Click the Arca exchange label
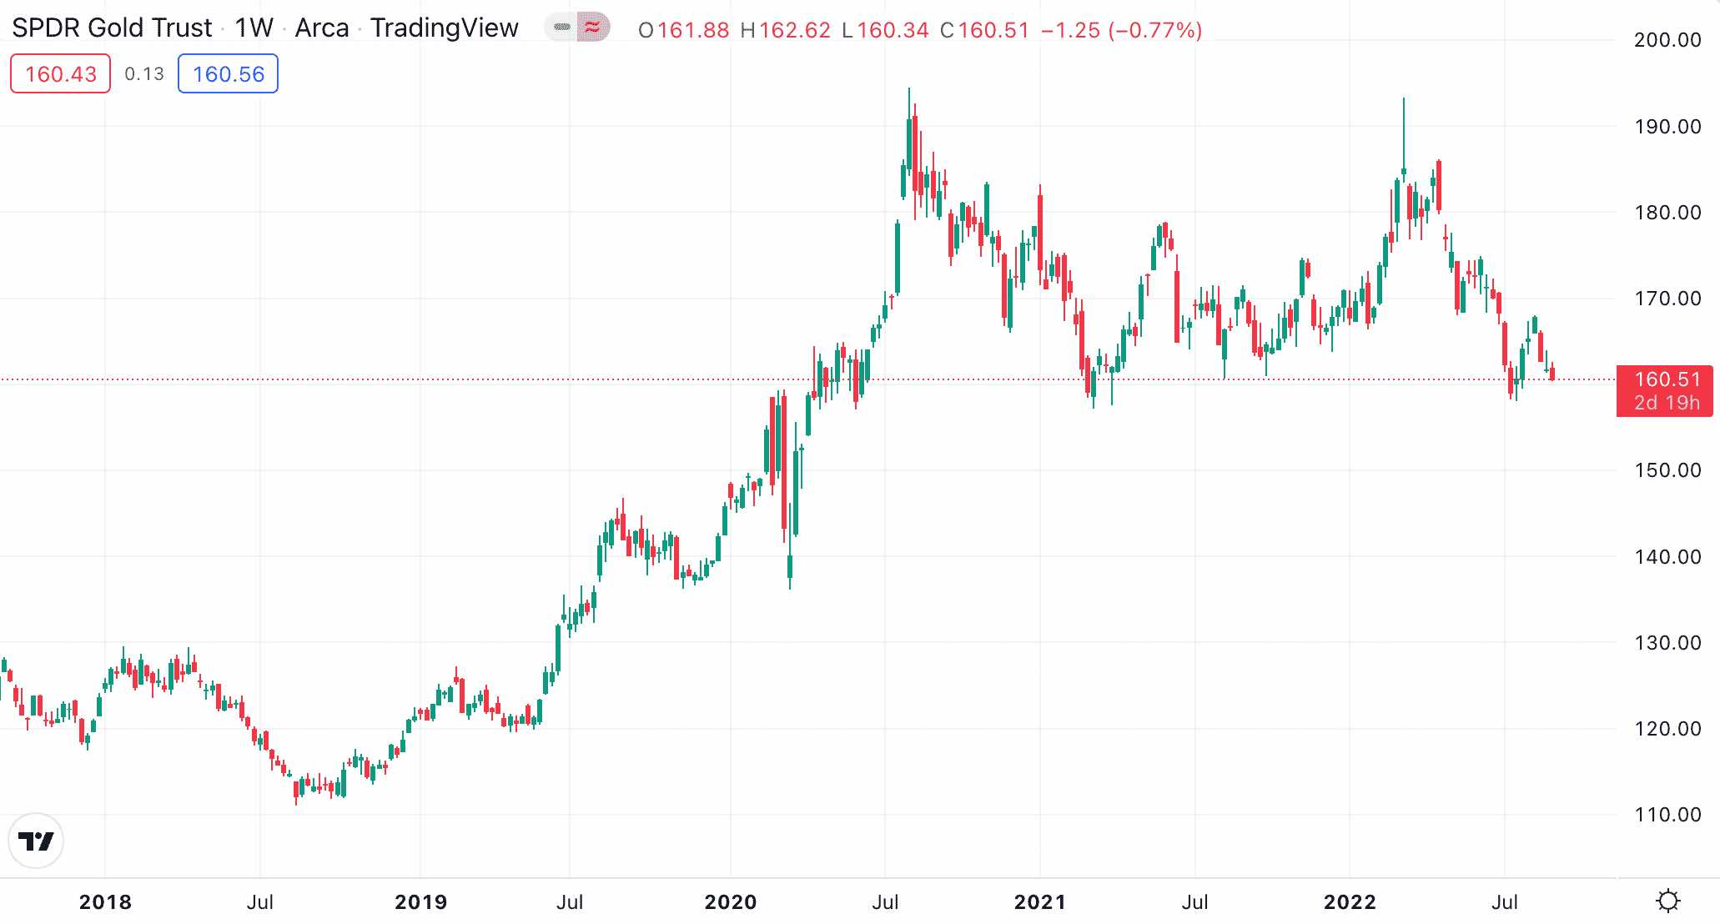Screen dimensions: 1720x924 tap(322, 28)
